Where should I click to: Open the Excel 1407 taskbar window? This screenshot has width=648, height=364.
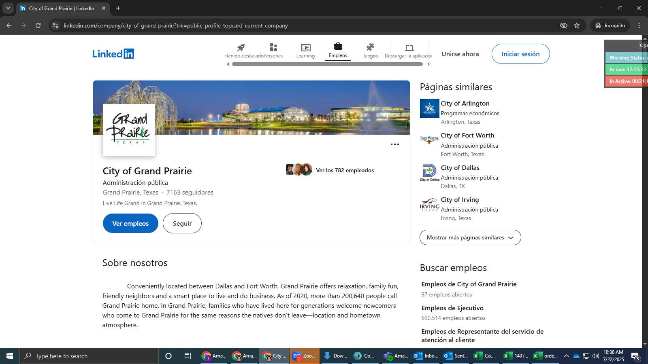tap(516, 356)
